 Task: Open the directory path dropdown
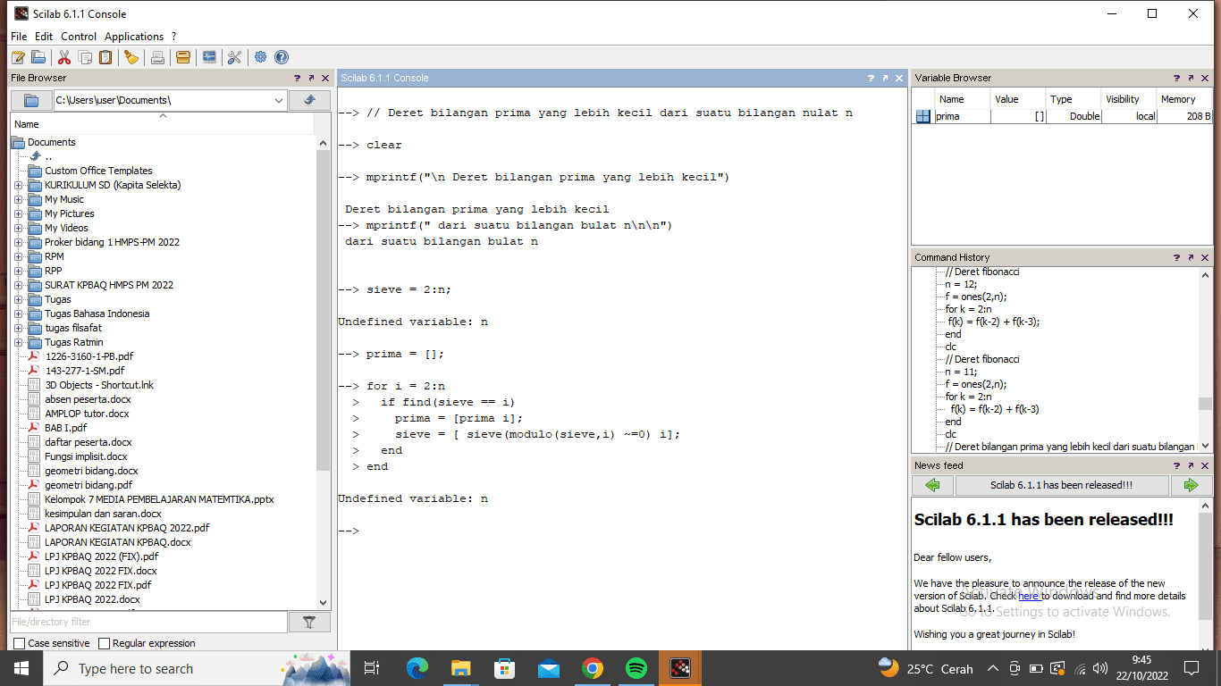[279, 100]
